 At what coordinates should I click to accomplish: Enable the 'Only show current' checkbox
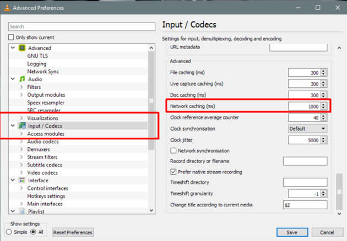tap(11, 37)
